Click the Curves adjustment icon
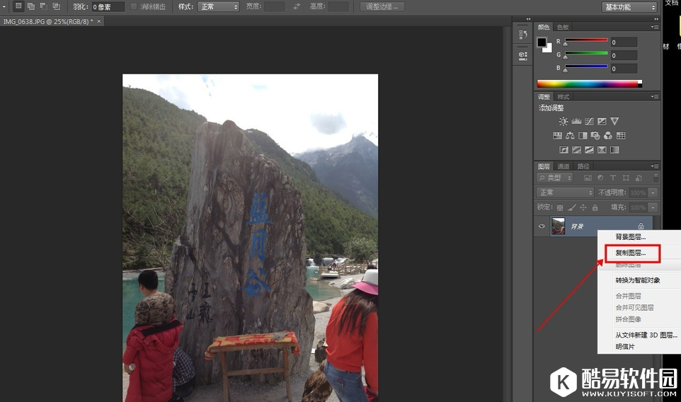The height and width of the screenshot is (402, 681). (x=589, y=122)
